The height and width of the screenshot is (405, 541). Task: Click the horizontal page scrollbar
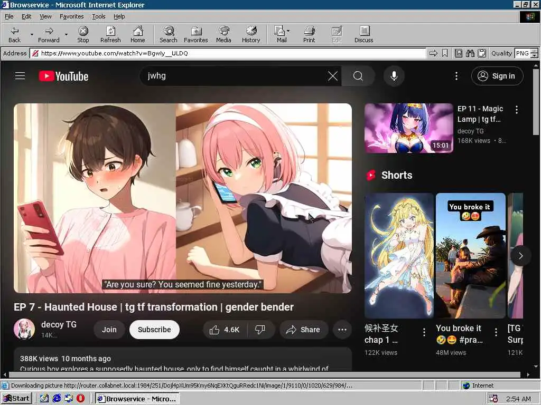[x=266, y=374]
